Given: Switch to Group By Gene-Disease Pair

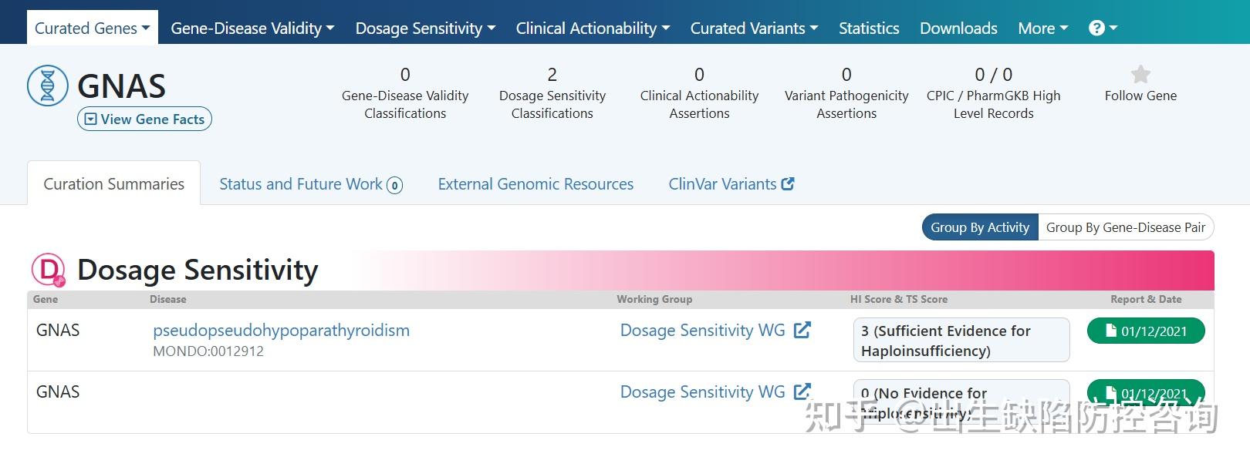Looking at the screenshot, I should (x=1125, y=227).
